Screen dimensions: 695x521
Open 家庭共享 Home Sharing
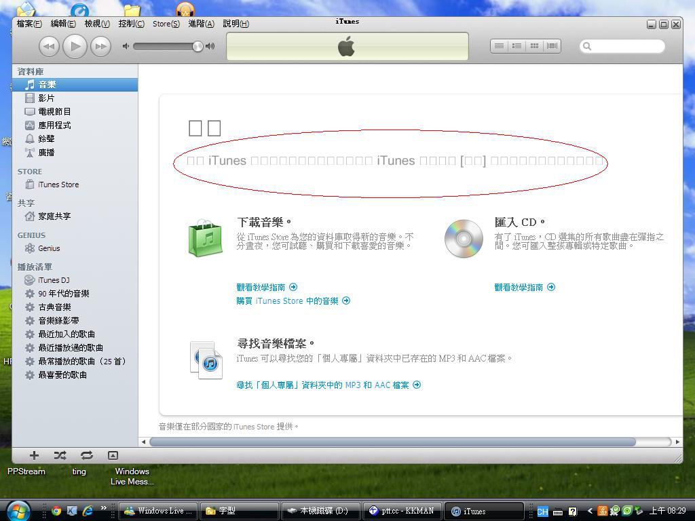75,216
